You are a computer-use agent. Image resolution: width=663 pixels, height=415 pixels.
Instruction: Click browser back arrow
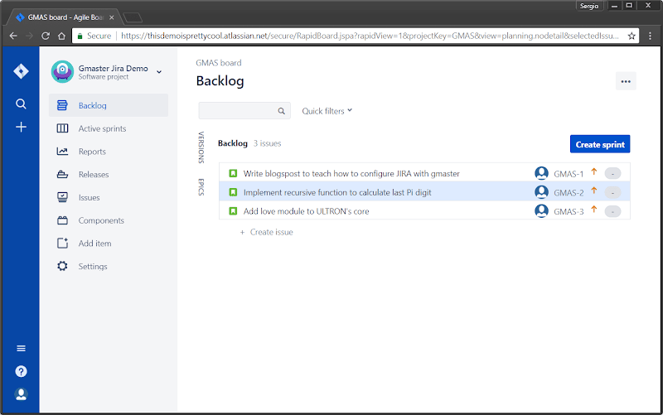point(13,36)
